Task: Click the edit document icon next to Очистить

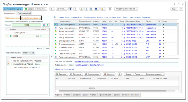Action: click(x=120, y=74)
